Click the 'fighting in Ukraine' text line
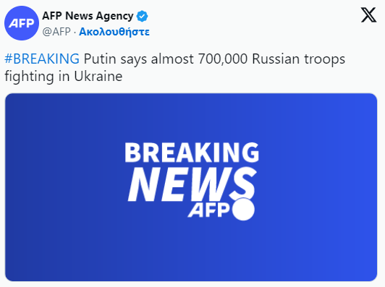The height and width of the screenshot is (287, 385). pos(64,77)
